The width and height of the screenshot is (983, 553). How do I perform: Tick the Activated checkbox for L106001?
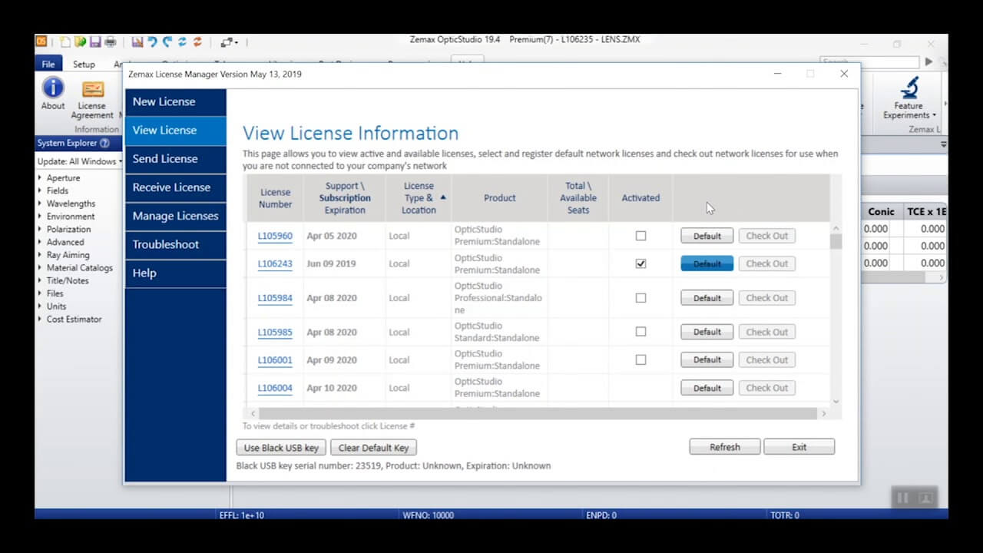(x=641, y=359)
